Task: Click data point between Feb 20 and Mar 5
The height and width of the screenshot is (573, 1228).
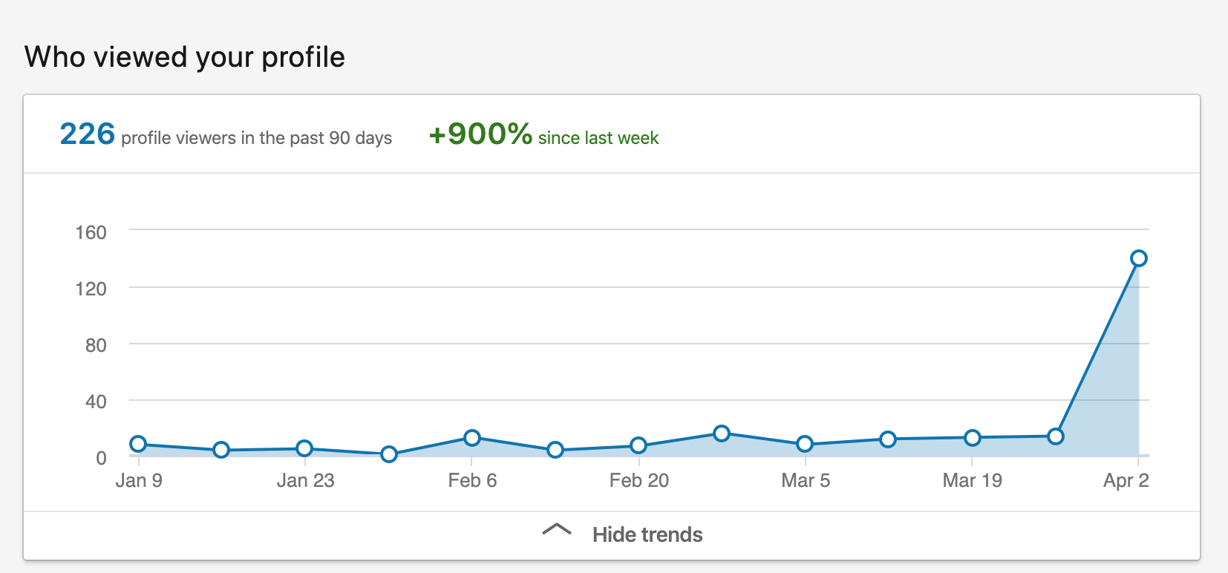Action: pos(722,433)
